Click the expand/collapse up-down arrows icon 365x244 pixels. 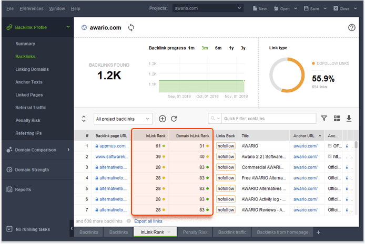(84, 119)
